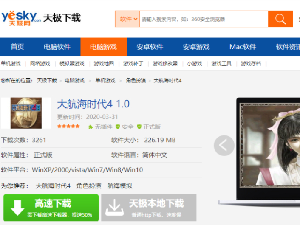The width and height of the screenshot is (300, 225).
Task: Select the 电脑游戏 navigation tab
Action: (104, 47)
